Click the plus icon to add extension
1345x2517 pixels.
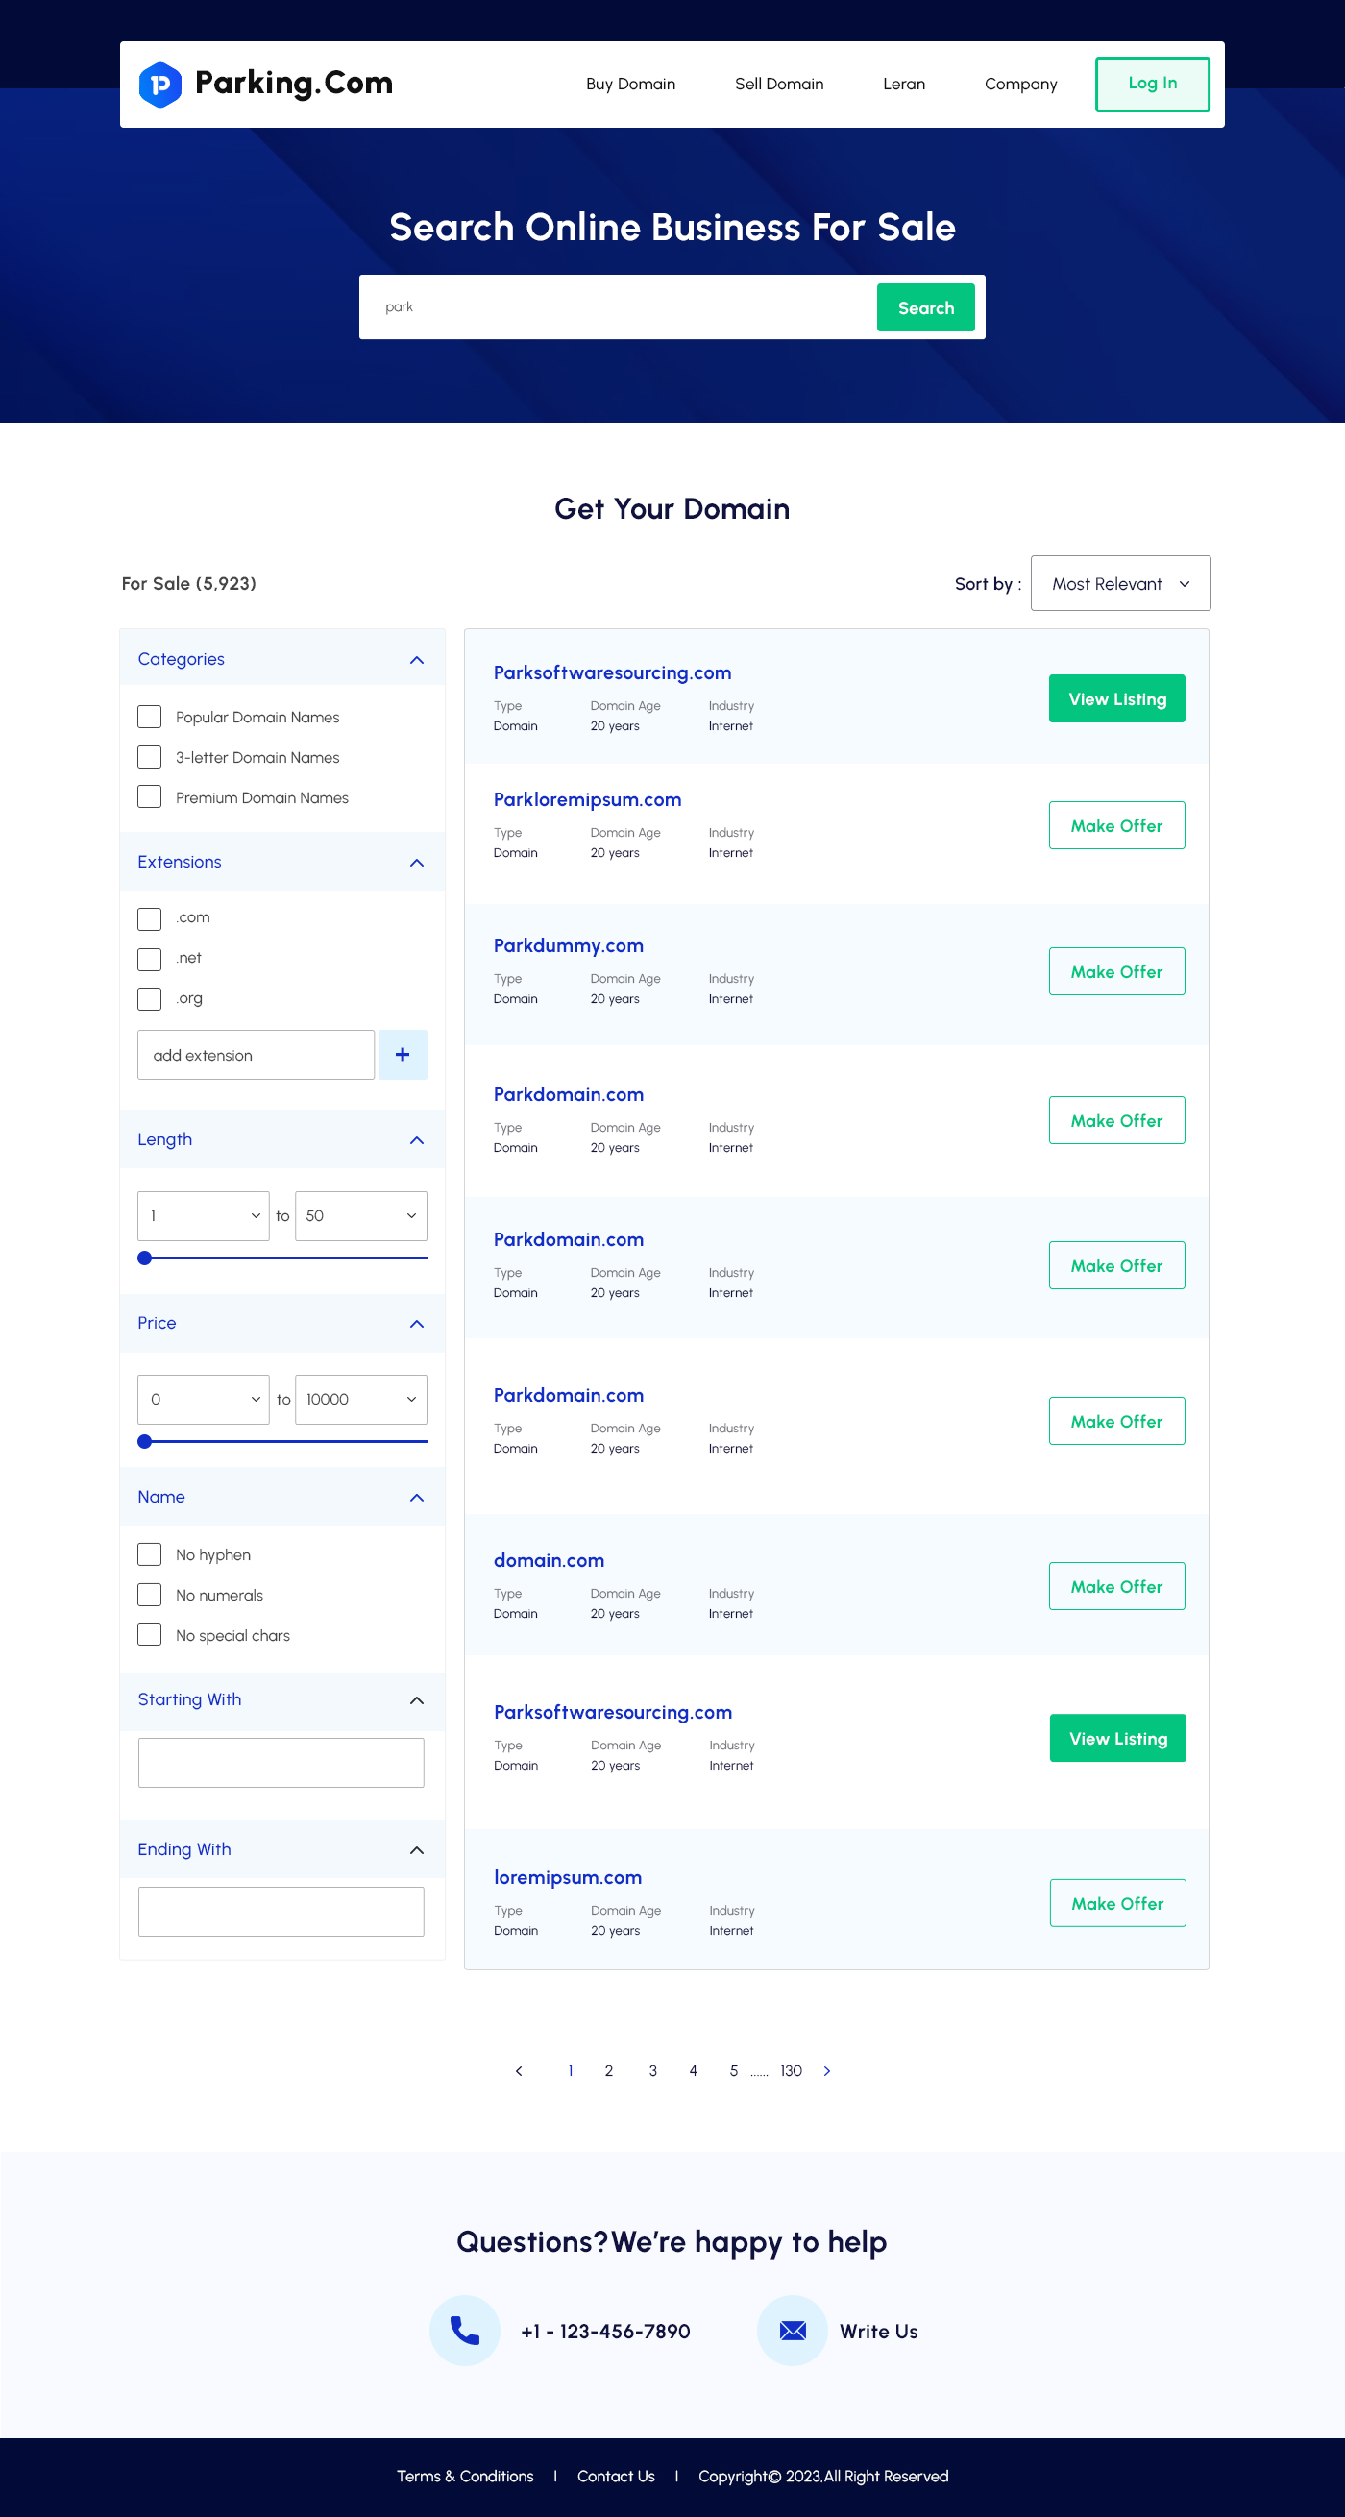click(x=403, y=1054)
